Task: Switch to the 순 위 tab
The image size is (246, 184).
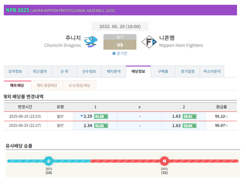Action: coord(64,71)
